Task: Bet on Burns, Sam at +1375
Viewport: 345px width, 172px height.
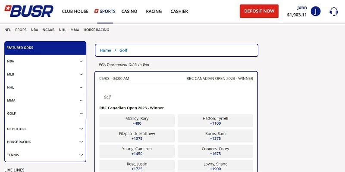Action: pos(215,136)
